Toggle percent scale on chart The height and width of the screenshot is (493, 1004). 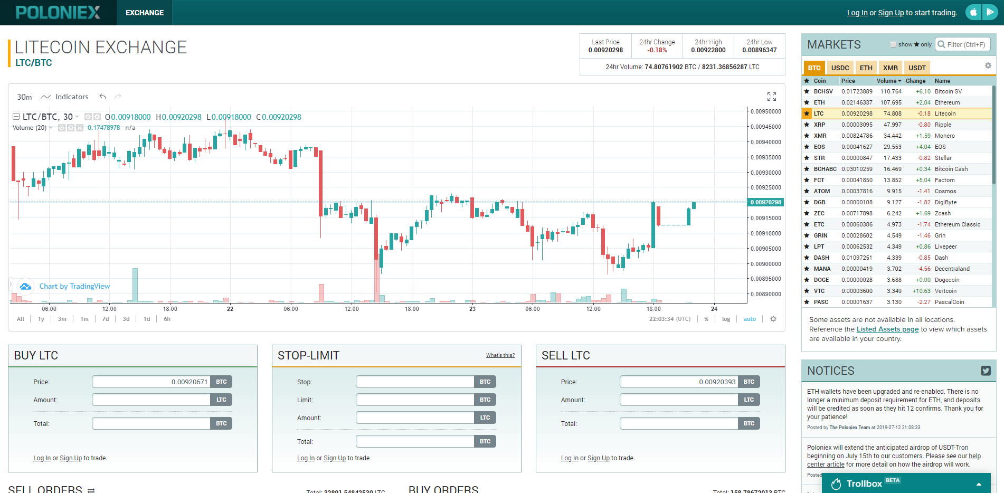click(706, 319)
